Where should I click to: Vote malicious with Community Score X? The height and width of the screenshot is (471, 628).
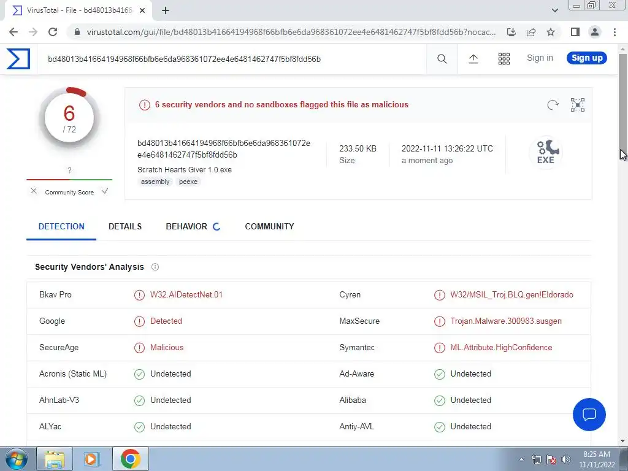pyautogui.click(x=34, y=191)
